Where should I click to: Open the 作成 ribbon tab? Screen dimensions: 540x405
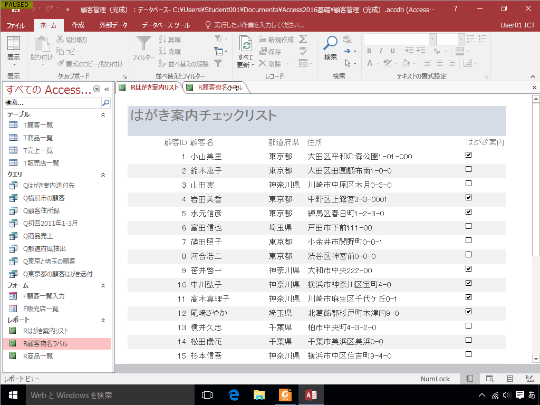point(78,25)
